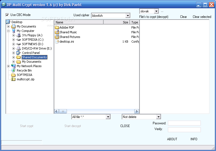The width and height of the screenshot is (216, 151).
Task: Select My Computer in the folder tree
Action: pos(25,31)
